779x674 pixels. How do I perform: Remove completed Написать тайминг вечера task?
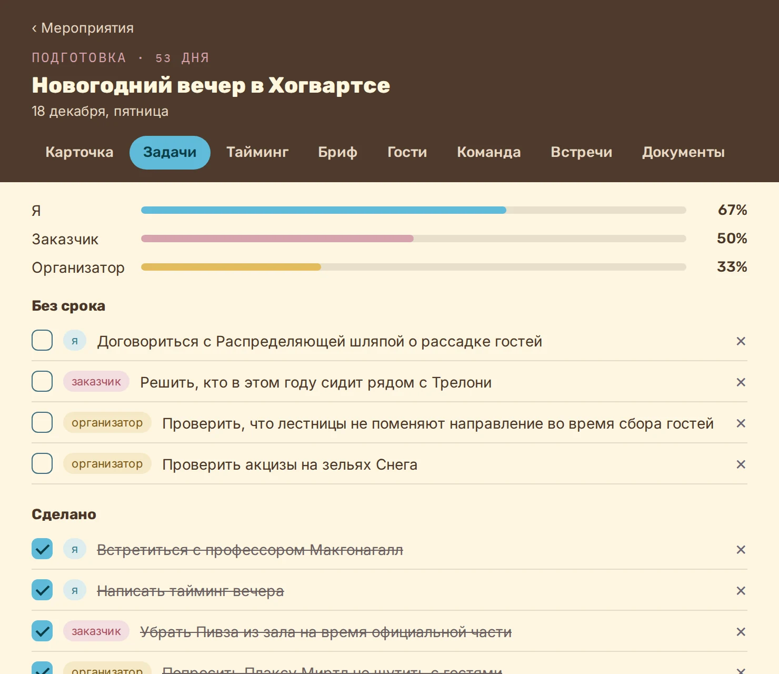point(741,591)
